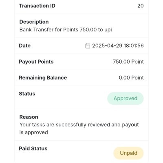Image resolution: width=163 pixels, height=163 pixels.
Task: Select the transaction ID value 20
Action: pyautogui.click(x=141, y=6)
